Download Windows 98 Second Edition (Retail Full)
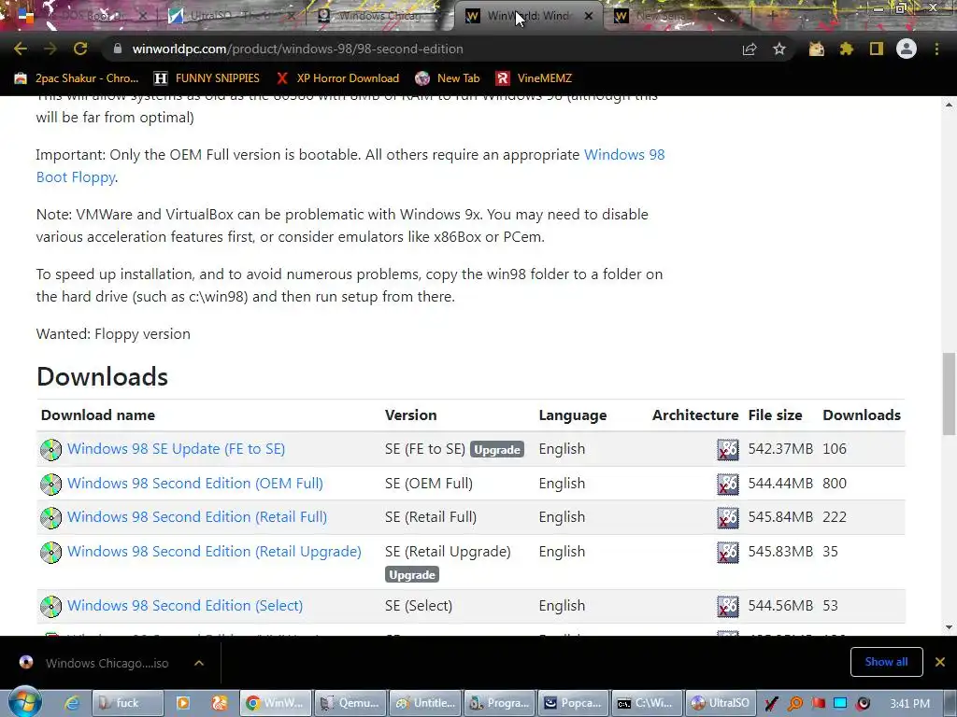The image size is (957, 717). coord(196,517)
